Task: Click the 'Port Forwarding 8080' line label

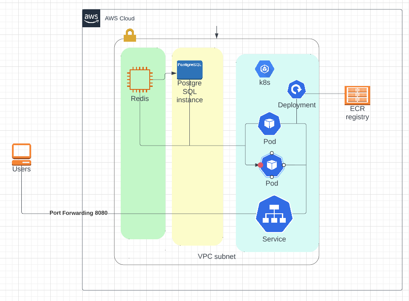Action: (x=78, y=213)
